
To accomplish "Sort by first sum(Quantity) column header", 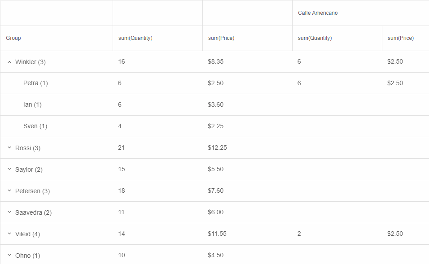I will (x=136, y=38).
